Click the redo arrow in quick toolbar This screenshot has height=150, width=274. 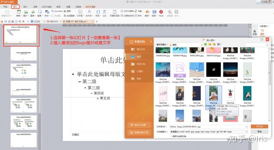coord(23,21)
